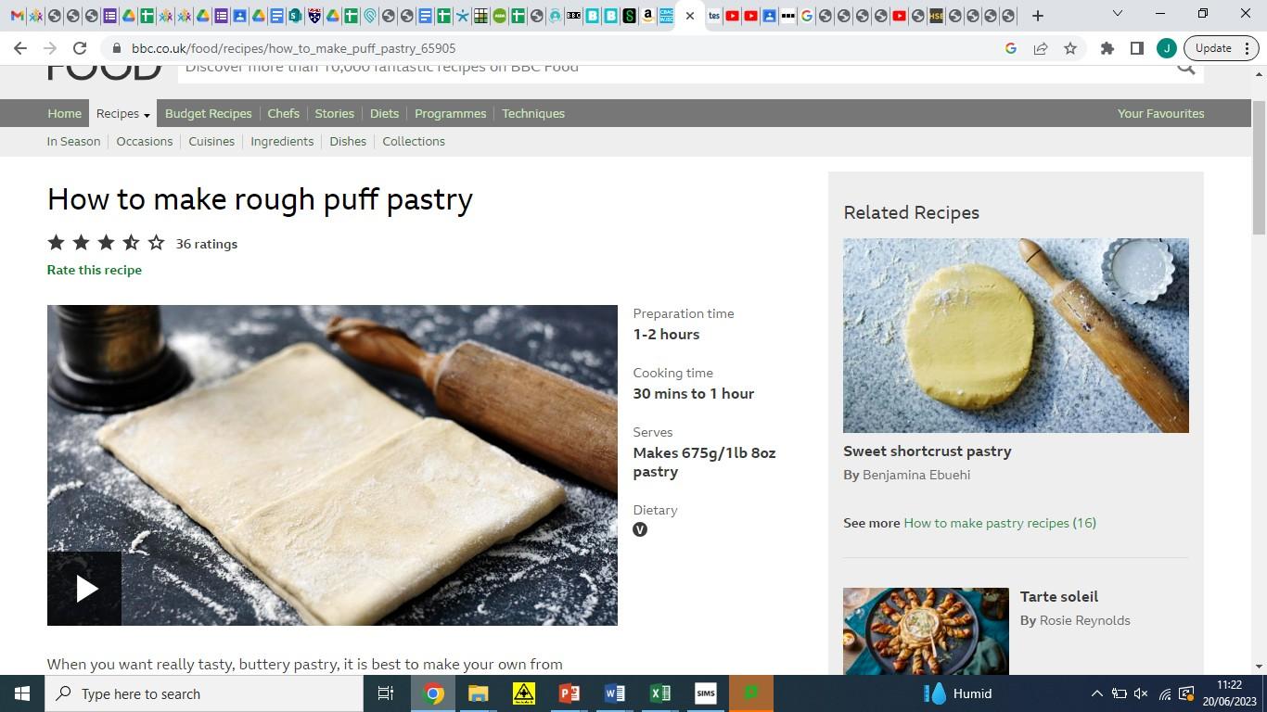
Task: Go back to the previous page
Action: pos(20,48)
